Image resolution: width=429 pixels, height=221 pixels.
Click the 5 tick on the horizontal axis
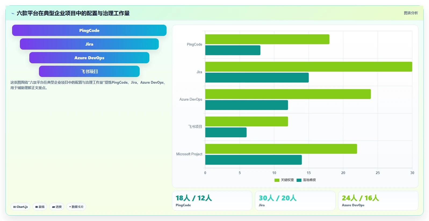[240, 173]
